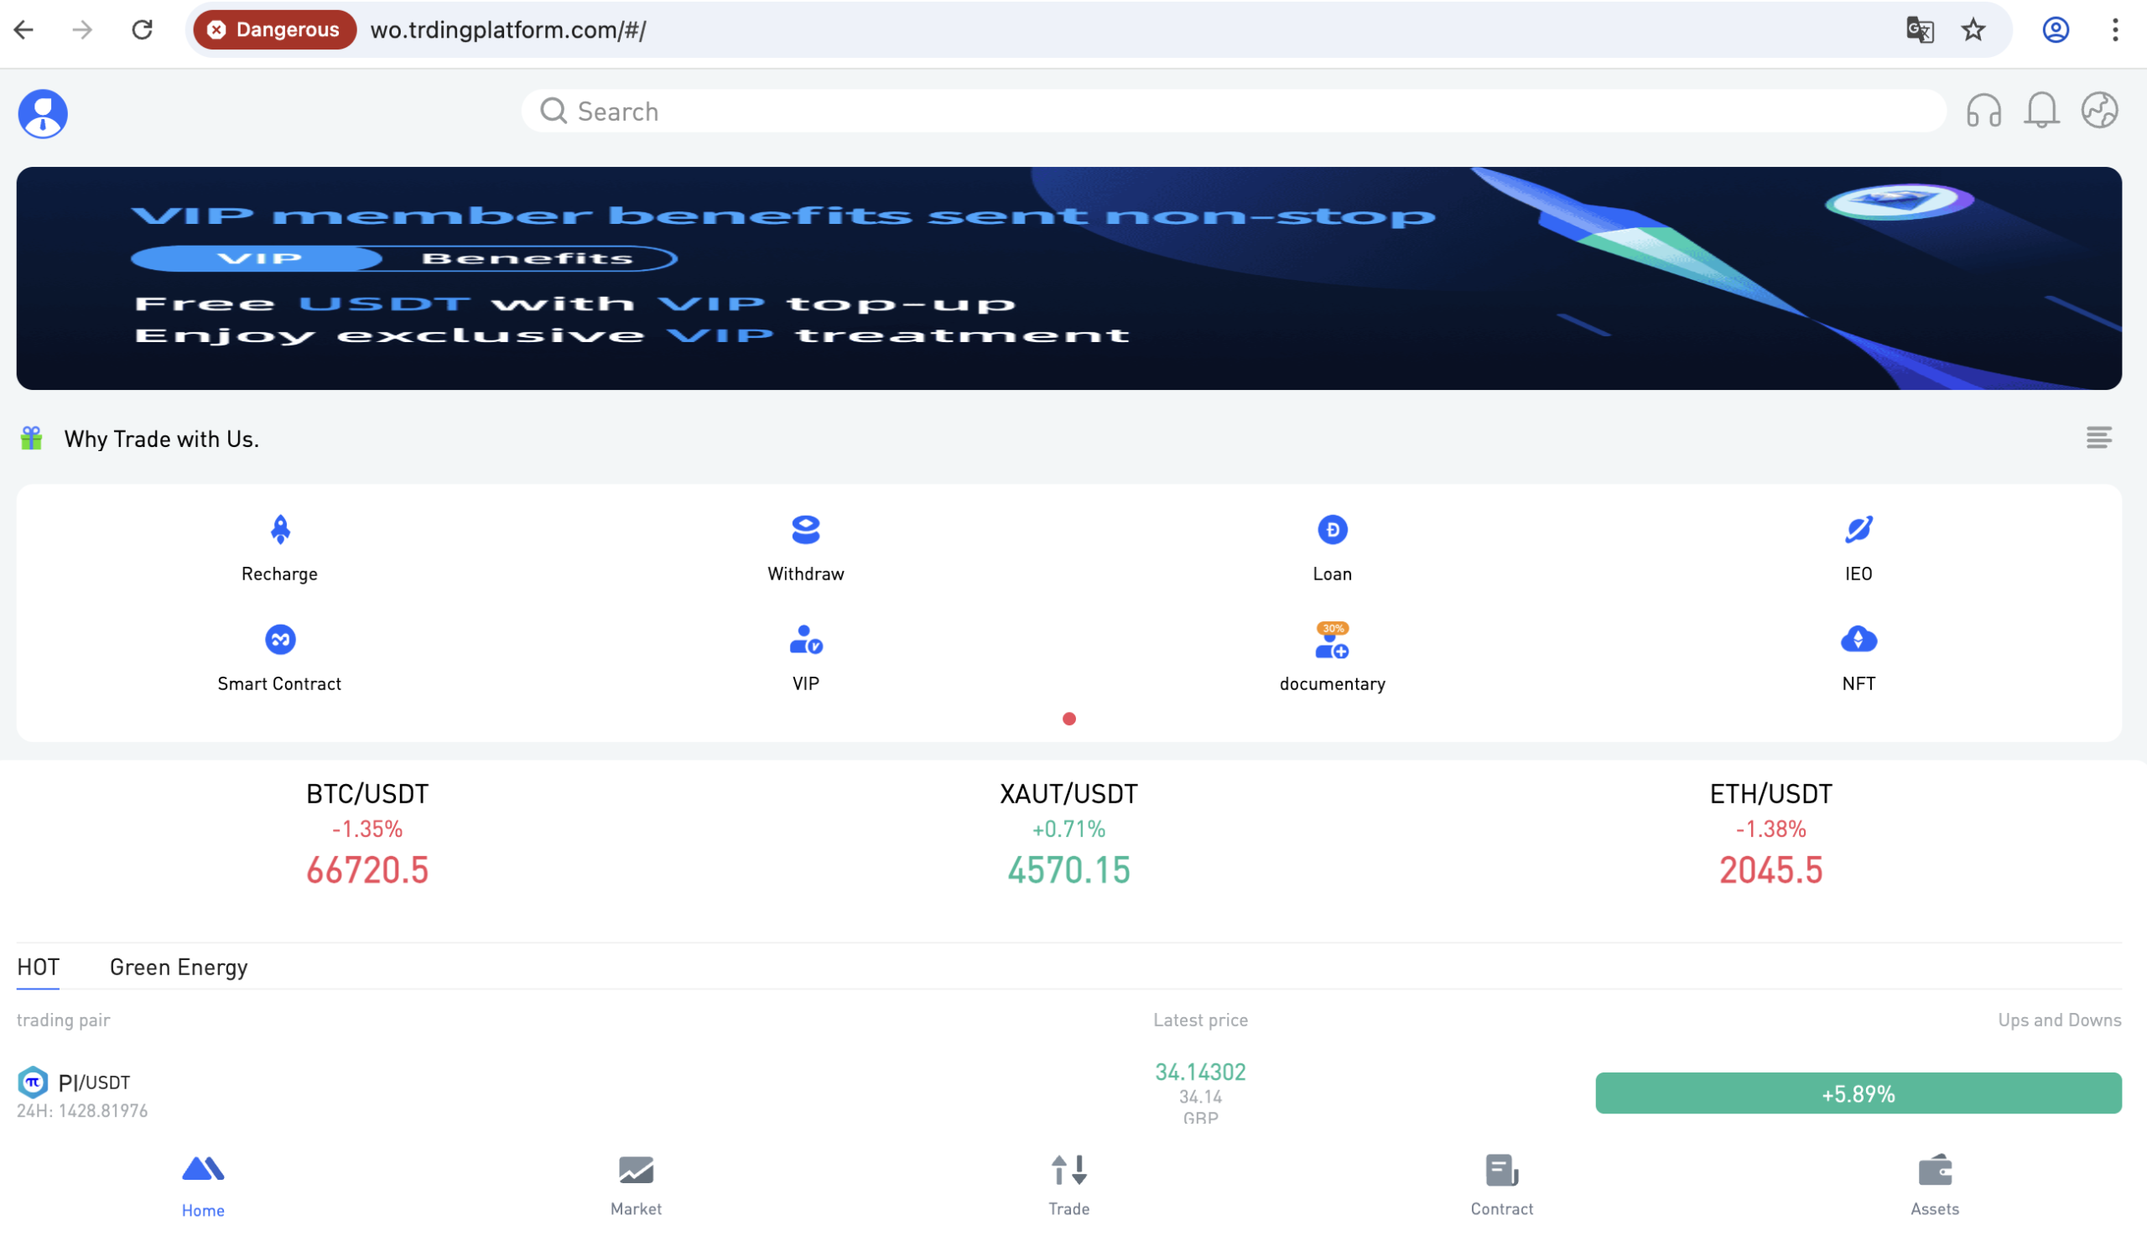
Task: Open customer service via the headset icon
Action: tap(1983, 110)
